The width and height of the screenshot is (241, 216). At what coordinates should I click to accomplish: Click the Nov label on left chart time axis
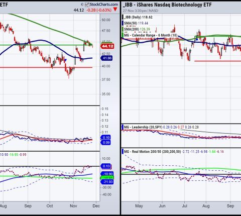tap(73, 206)
